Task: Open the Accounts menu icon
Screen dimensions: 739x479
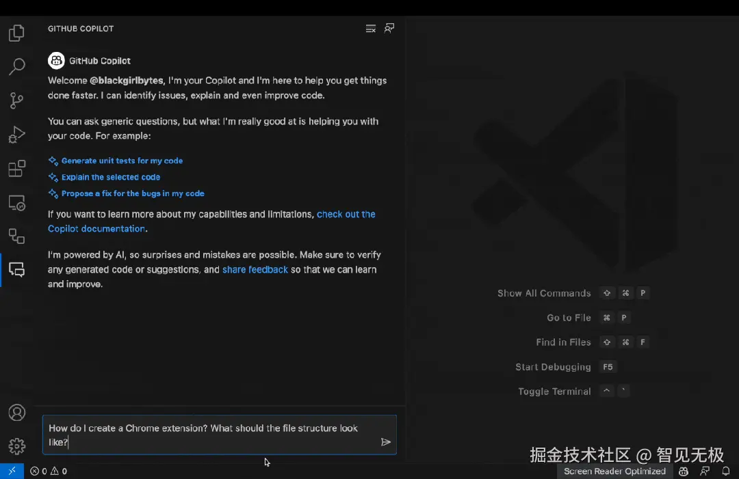Action: point(16,413)
